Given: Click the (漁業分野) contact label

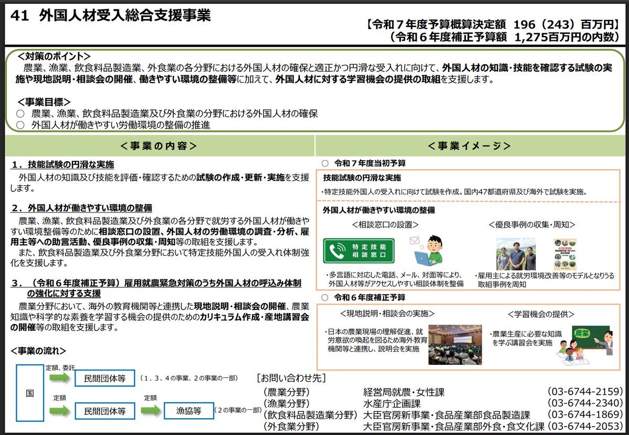Looking at the screenshot, I should [286, 404].
